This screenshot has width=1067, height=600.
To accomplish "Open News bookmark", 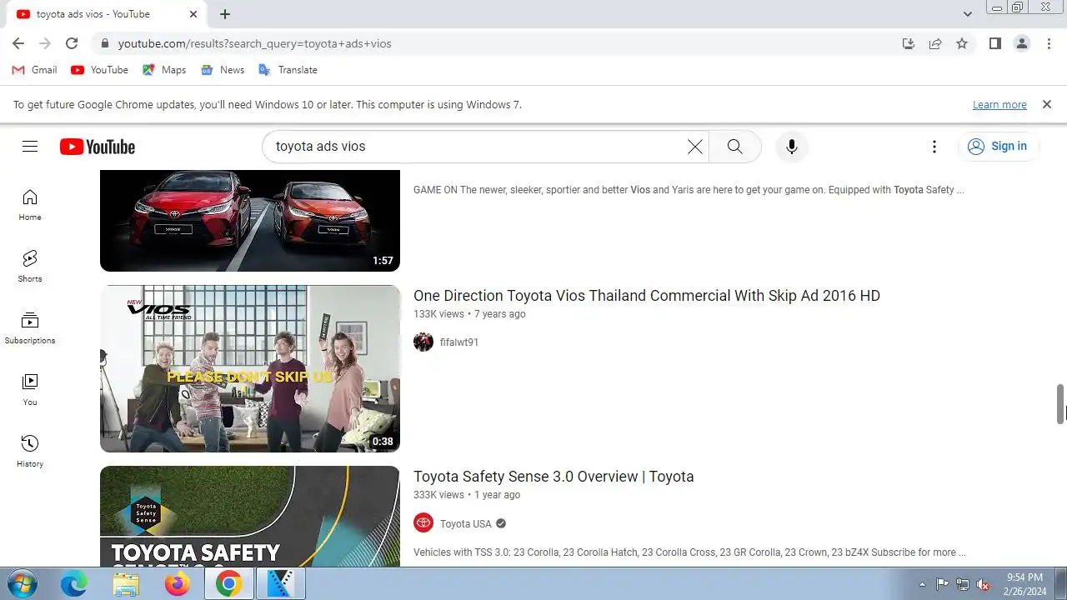I will point(223,70).
